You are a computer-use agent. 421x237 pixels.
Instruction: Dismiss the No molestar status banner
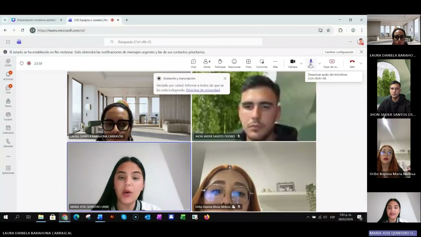pyautogui.click(x=361, y=52)
